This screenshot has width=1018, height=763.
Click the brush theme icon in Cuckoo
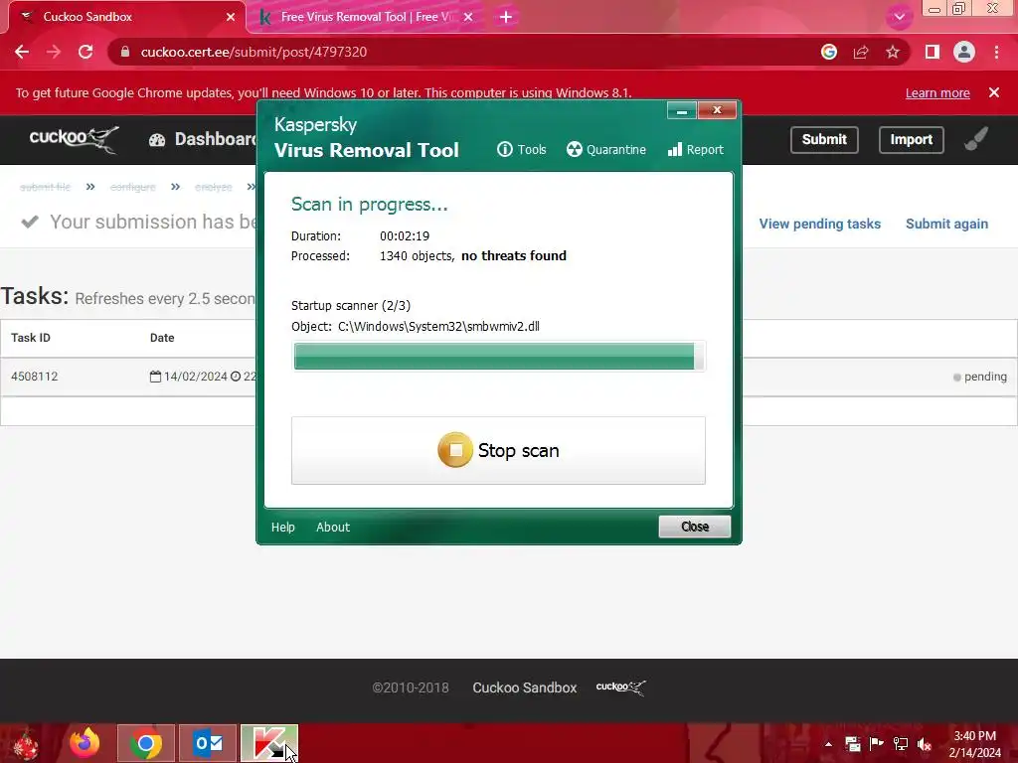[976, 139]
